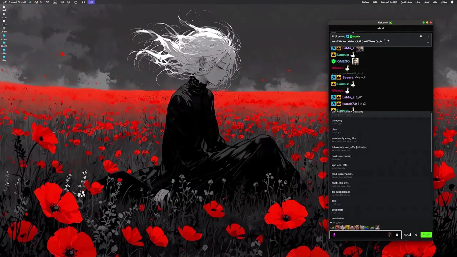Screen dimensions: 457x257
Task: Click the purple icon in chat input
Action: 334,235
